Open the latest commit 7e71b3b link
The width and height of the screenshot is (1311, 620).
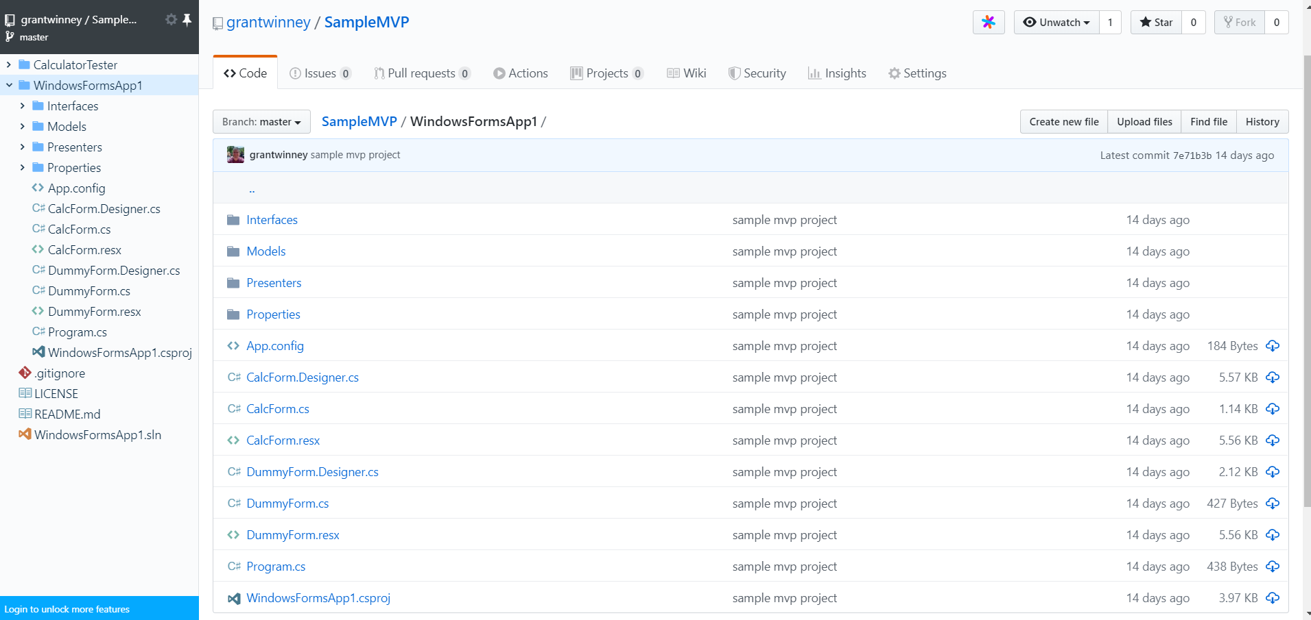pyautogui.click(x=1192, y=156)
